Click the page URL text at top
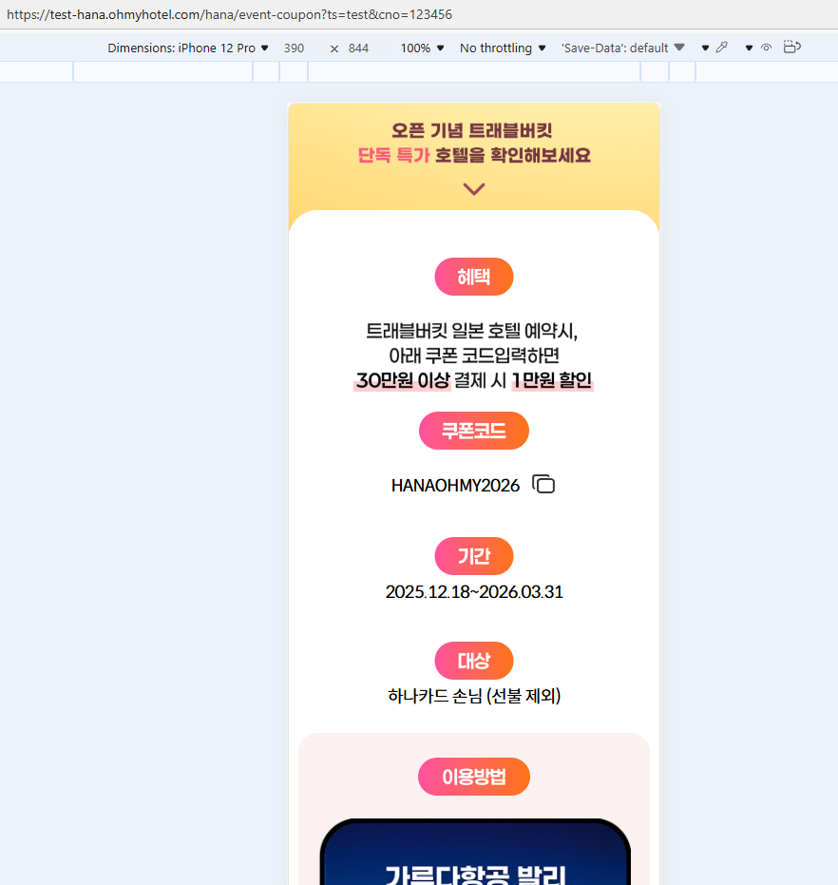Screen dimensions: 838x885 pyautogui.click(x=229, y=14)
